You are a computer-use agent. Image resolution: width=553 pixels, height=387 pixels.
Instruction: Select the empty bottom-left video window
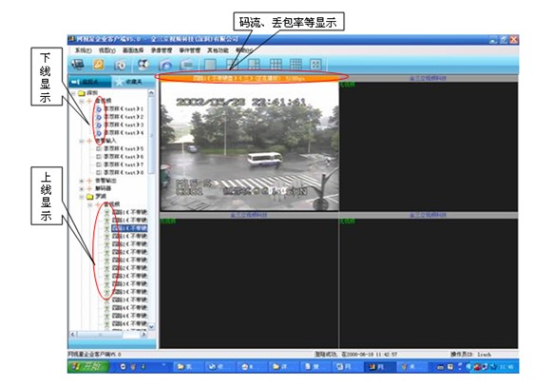249,283
